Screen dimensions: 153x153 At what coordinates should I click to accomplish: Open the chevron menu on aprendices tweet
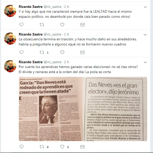coord(145,62)
